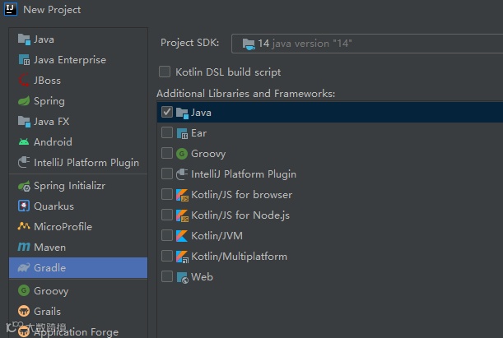Viewport: 503px width, 338px height.
Task: Click the Java framework folder icon in libraries list
Action: 182,113
